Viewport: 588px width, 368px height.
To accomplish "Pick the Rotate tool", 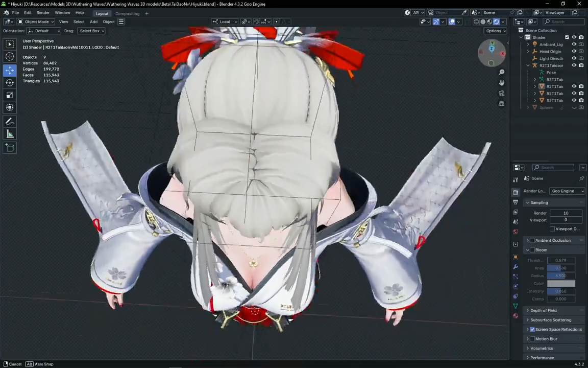I will point(10,83).
